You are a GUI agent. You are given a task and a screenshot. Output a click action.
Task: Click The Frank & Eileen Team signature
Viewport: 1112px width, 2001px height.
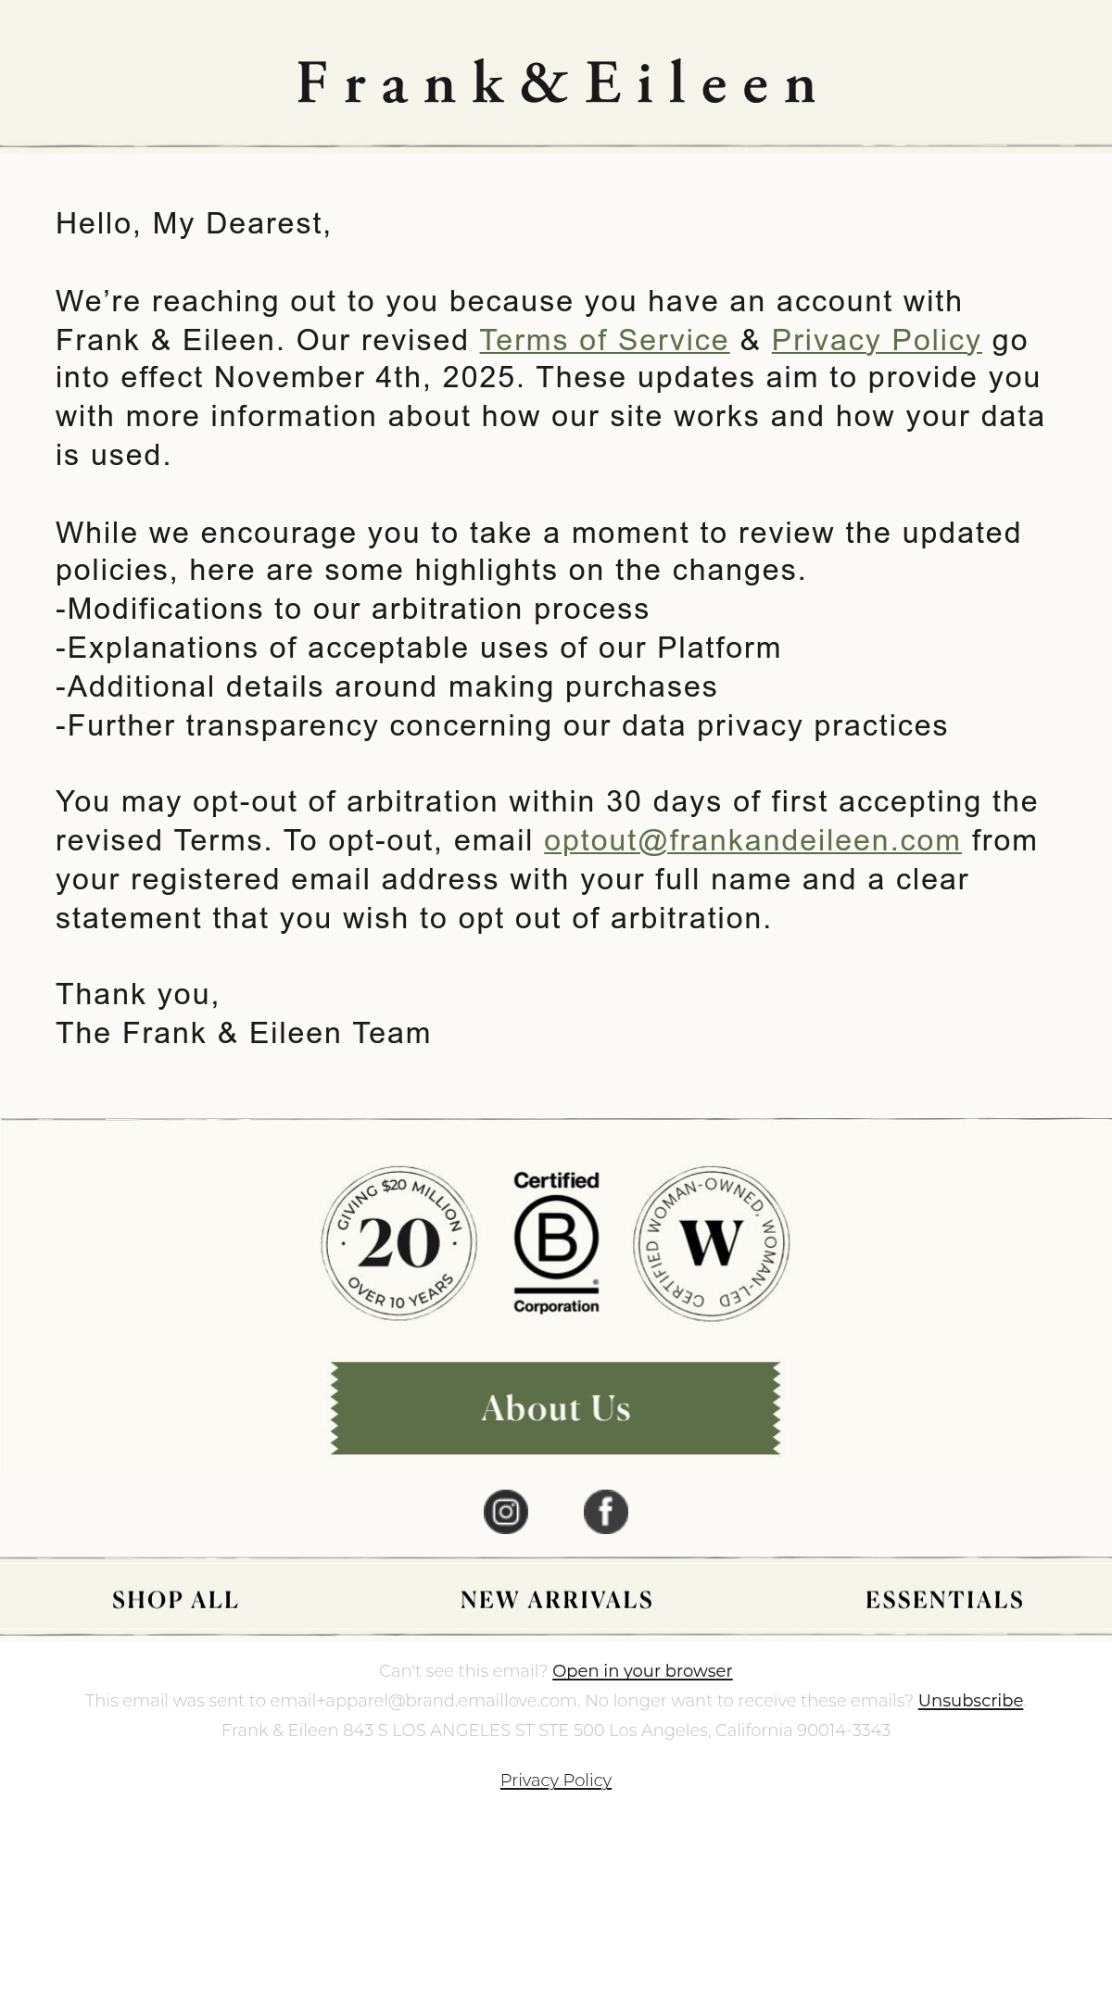tap(243, 1033)
